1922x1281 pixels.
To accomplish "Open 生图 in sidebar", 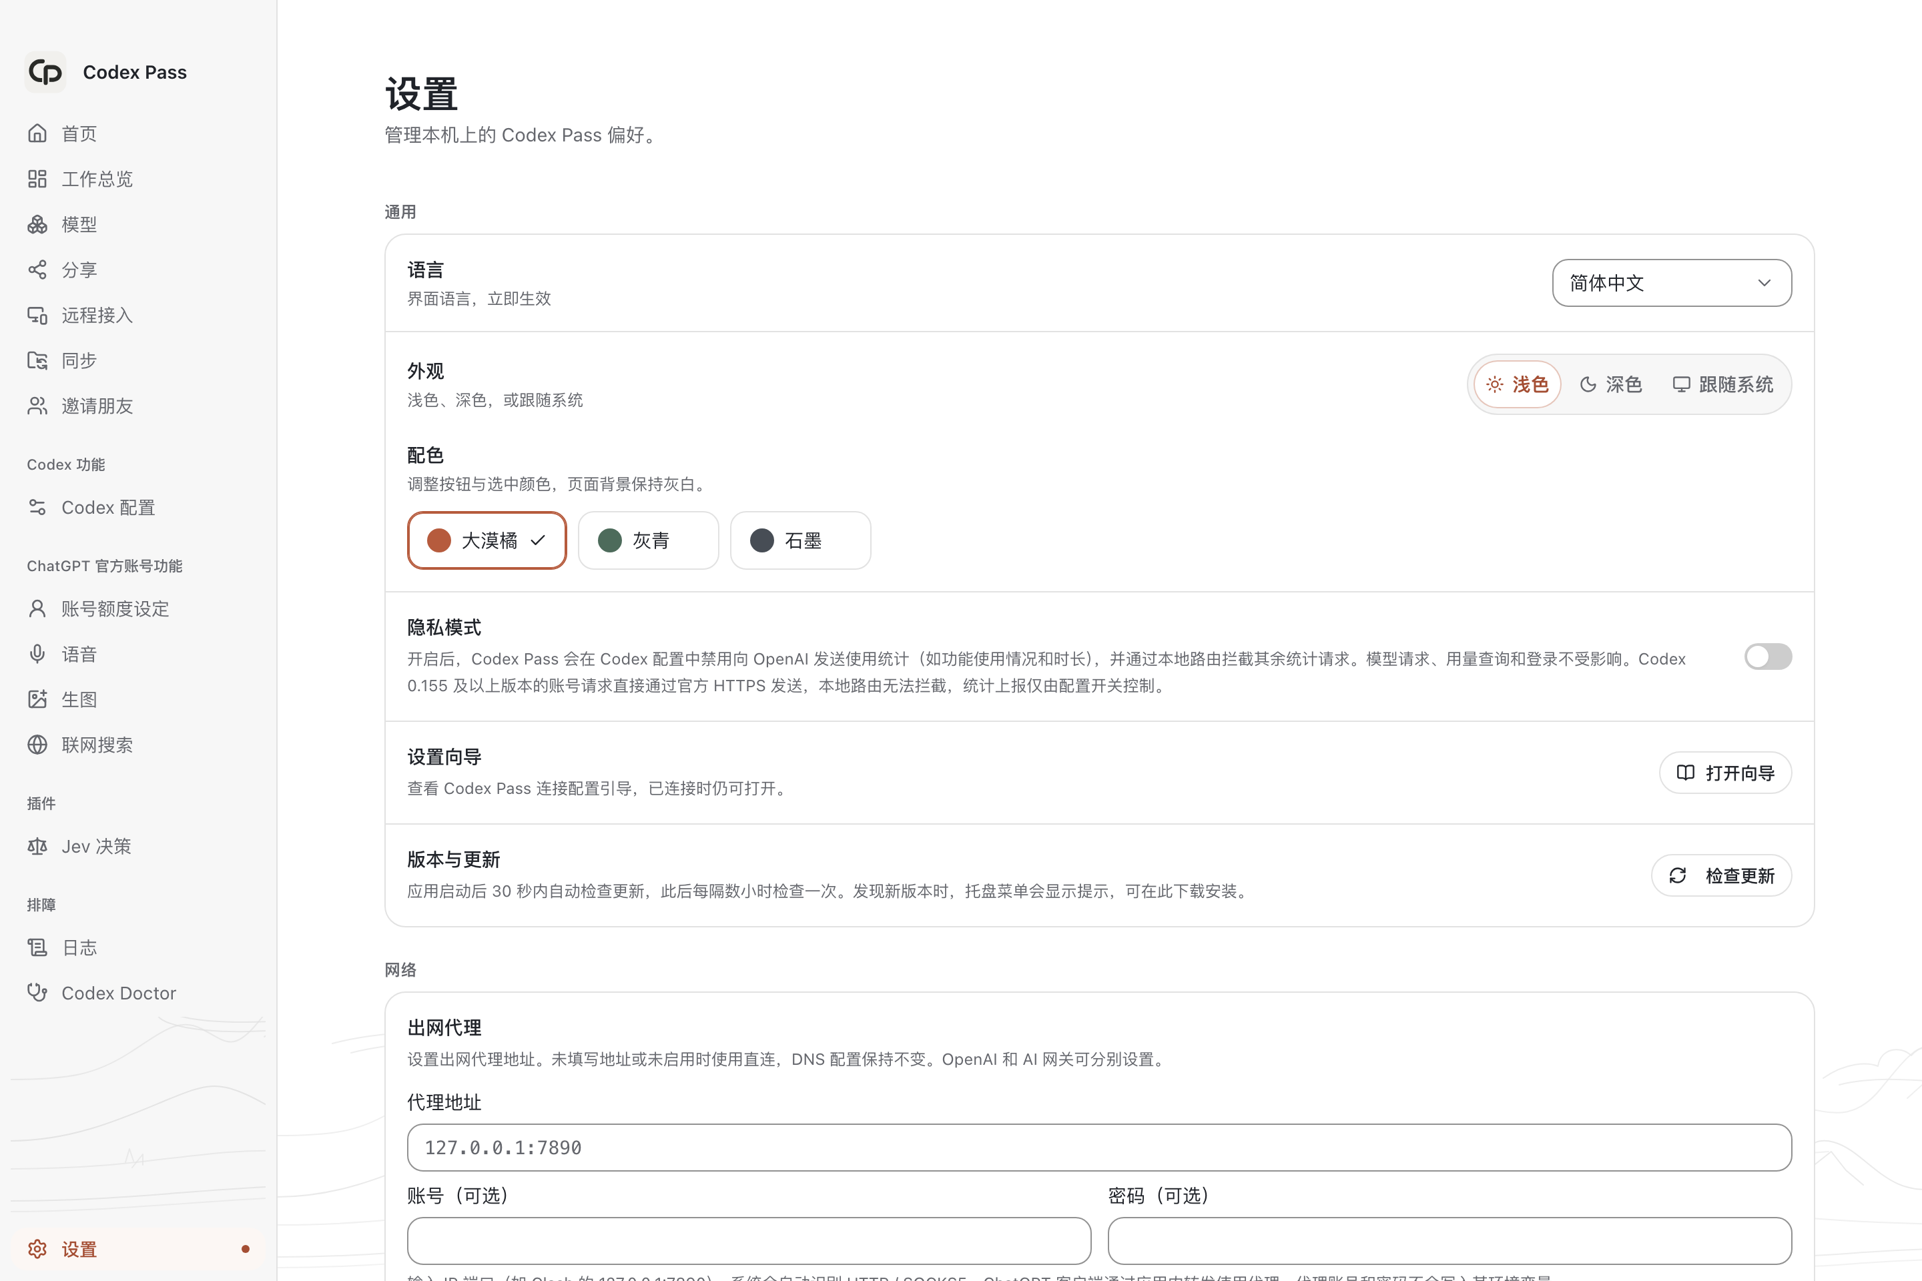I will tap(139, 699).
